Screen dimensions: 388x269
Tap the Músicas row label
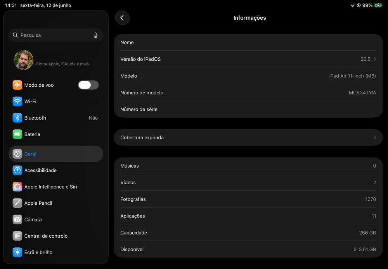click(130, 166)
